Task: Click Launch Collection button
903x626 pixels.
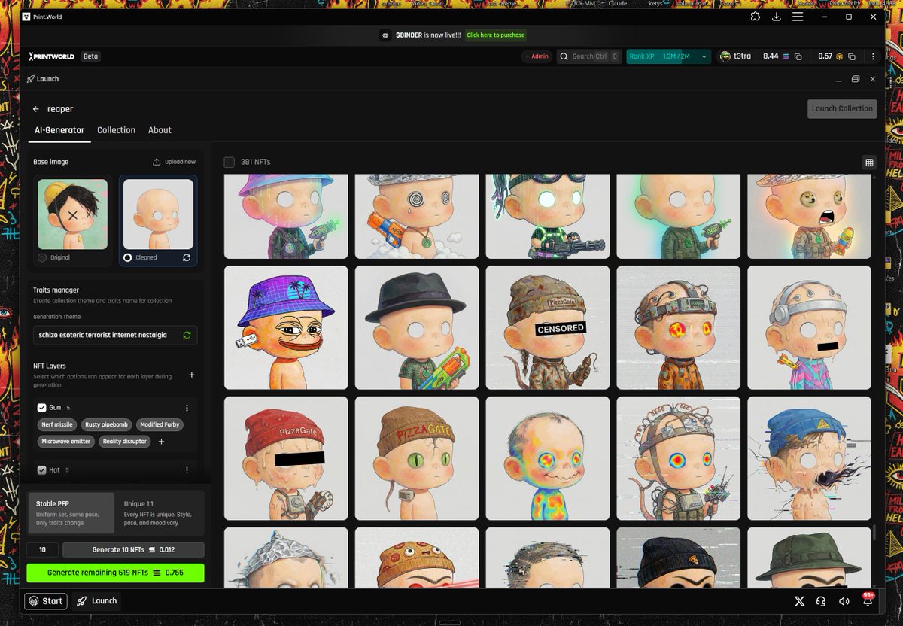Action: coord(842,108)
